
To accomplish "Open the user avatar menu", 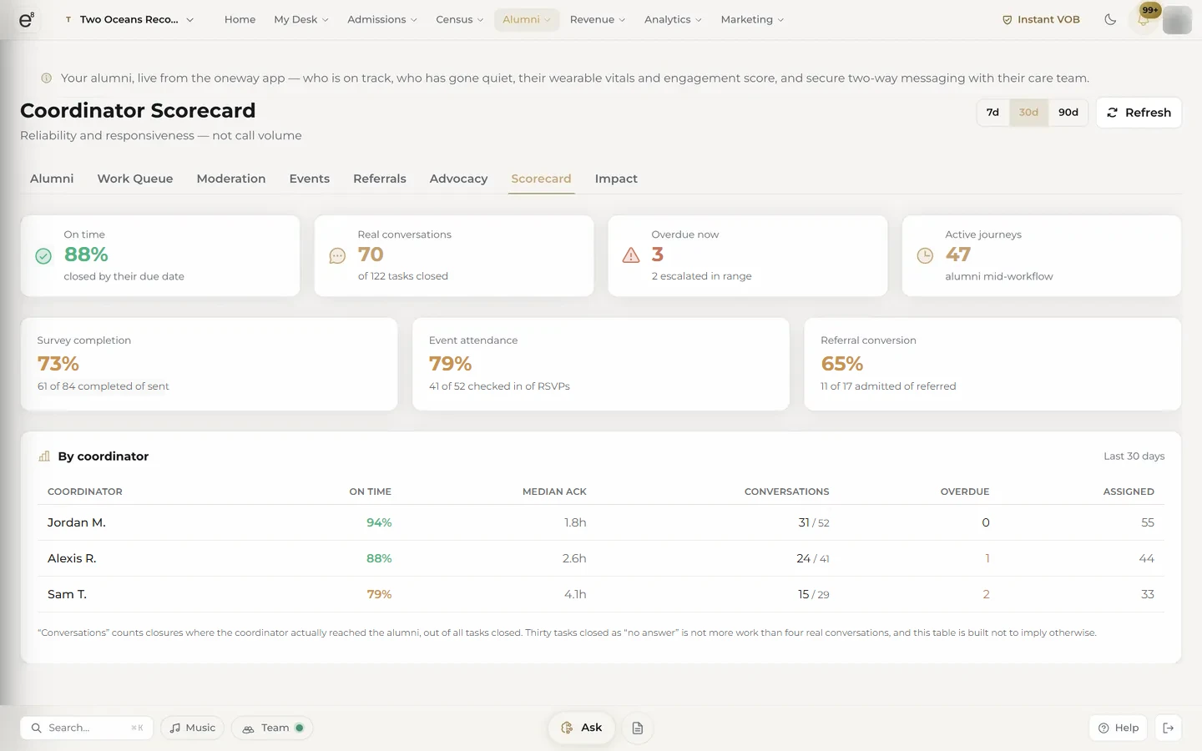I will point(1177,19).
